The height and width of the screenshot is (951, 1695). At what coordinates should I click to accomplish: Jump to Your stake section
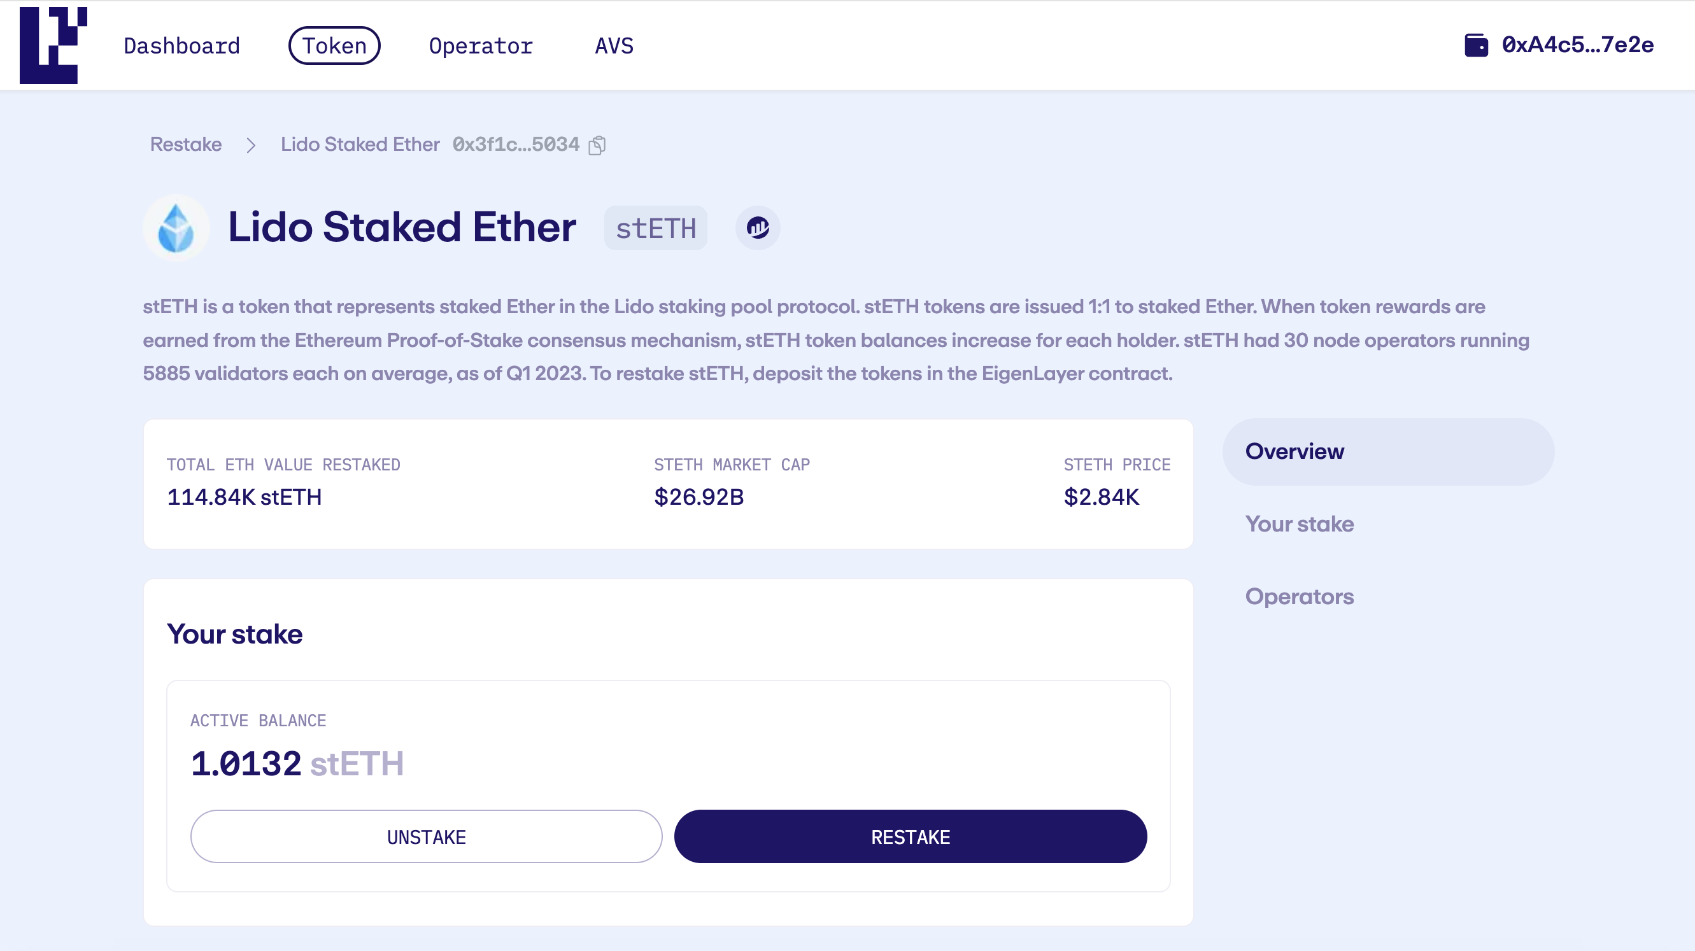click(1299, 524)
